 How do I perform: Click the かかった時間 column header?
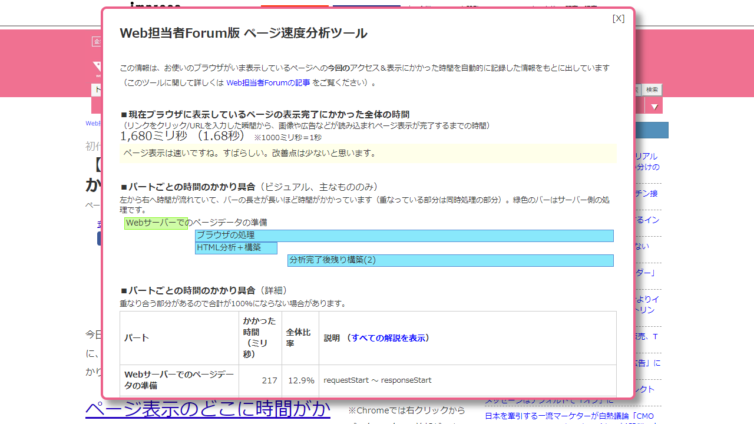point(260,338)
